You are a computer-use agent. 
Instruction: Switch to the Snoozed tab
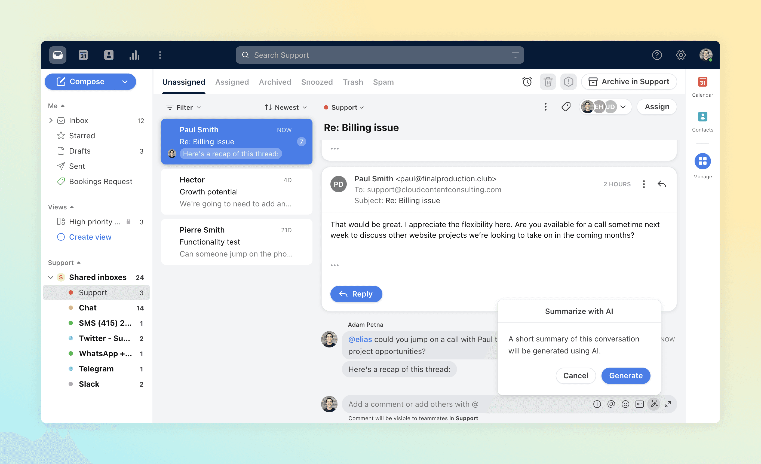tap(317, 82)
